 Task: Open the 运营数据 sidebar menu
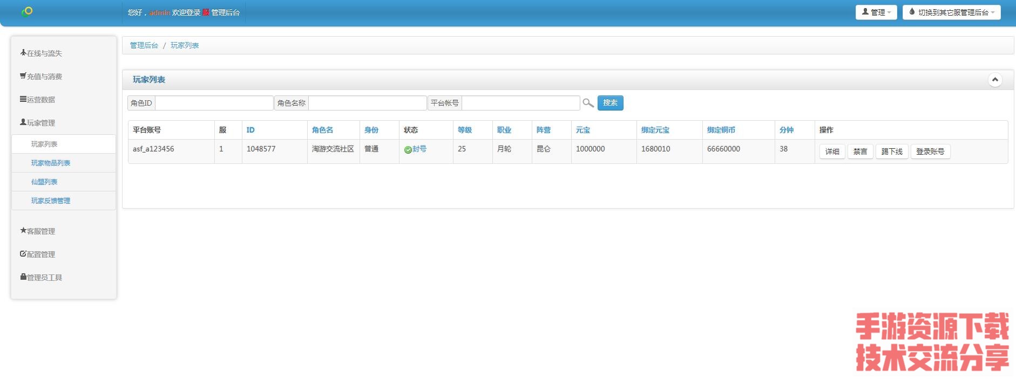[38, 100]
